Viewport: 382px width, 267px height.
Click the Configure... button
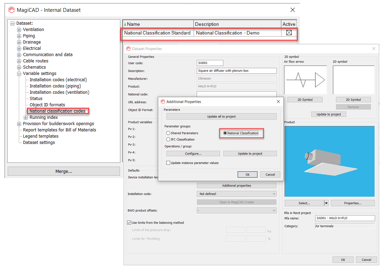193,153
